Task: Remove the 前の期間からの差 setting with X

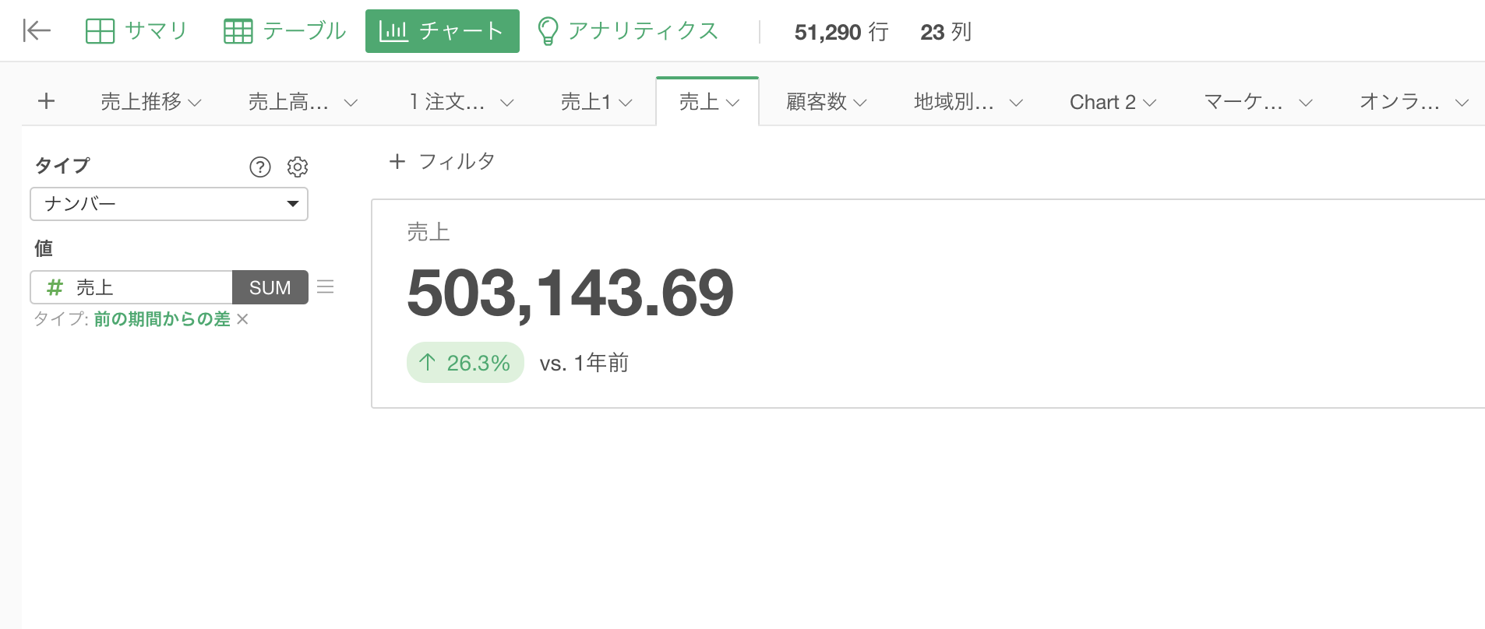Action: [242, 319]
